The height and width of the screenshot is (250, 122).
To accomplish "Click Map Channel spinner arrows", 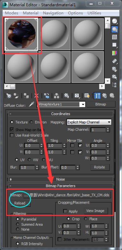I will 108,130.
